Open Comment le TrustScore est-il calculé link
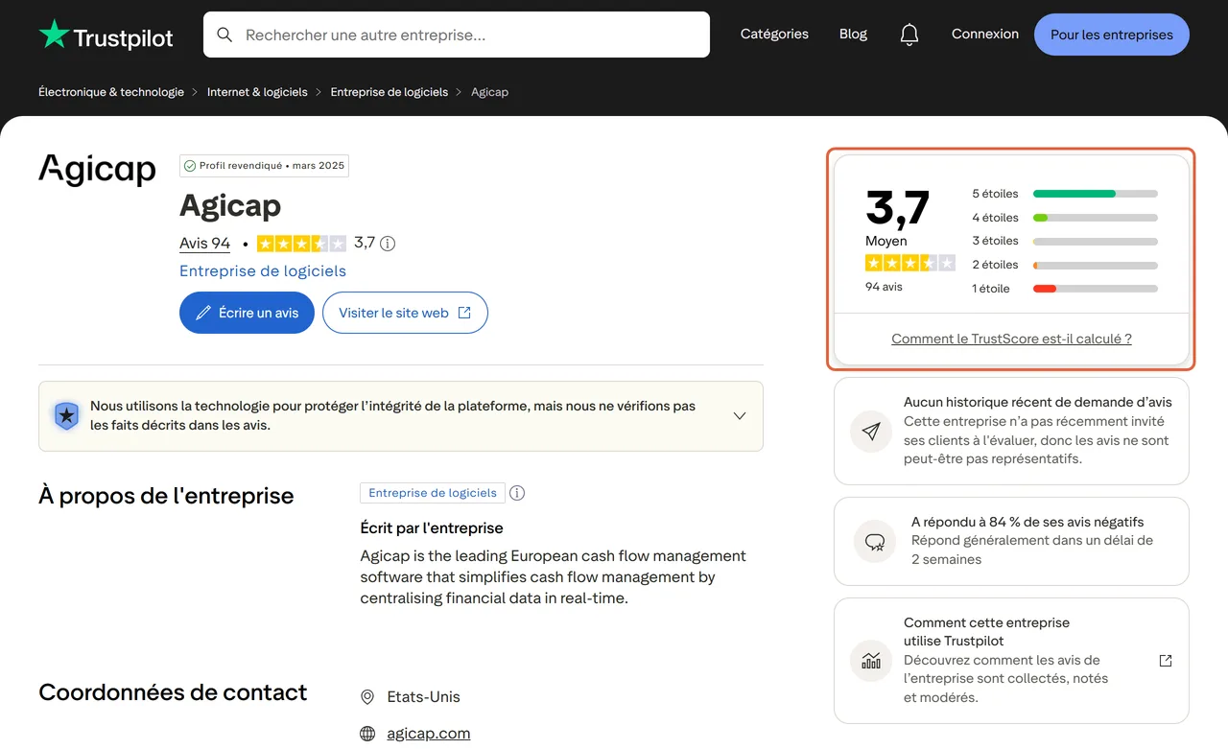This screenshot has width=1228, height=749. point(1011,339)
